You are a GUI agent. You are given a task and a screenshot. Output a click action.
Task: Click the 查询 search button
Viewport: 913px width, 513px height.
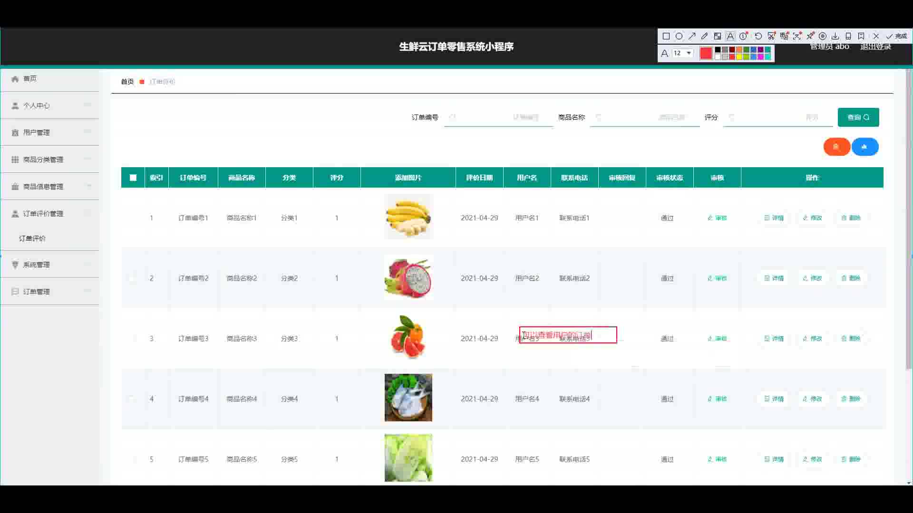point(858,117)
